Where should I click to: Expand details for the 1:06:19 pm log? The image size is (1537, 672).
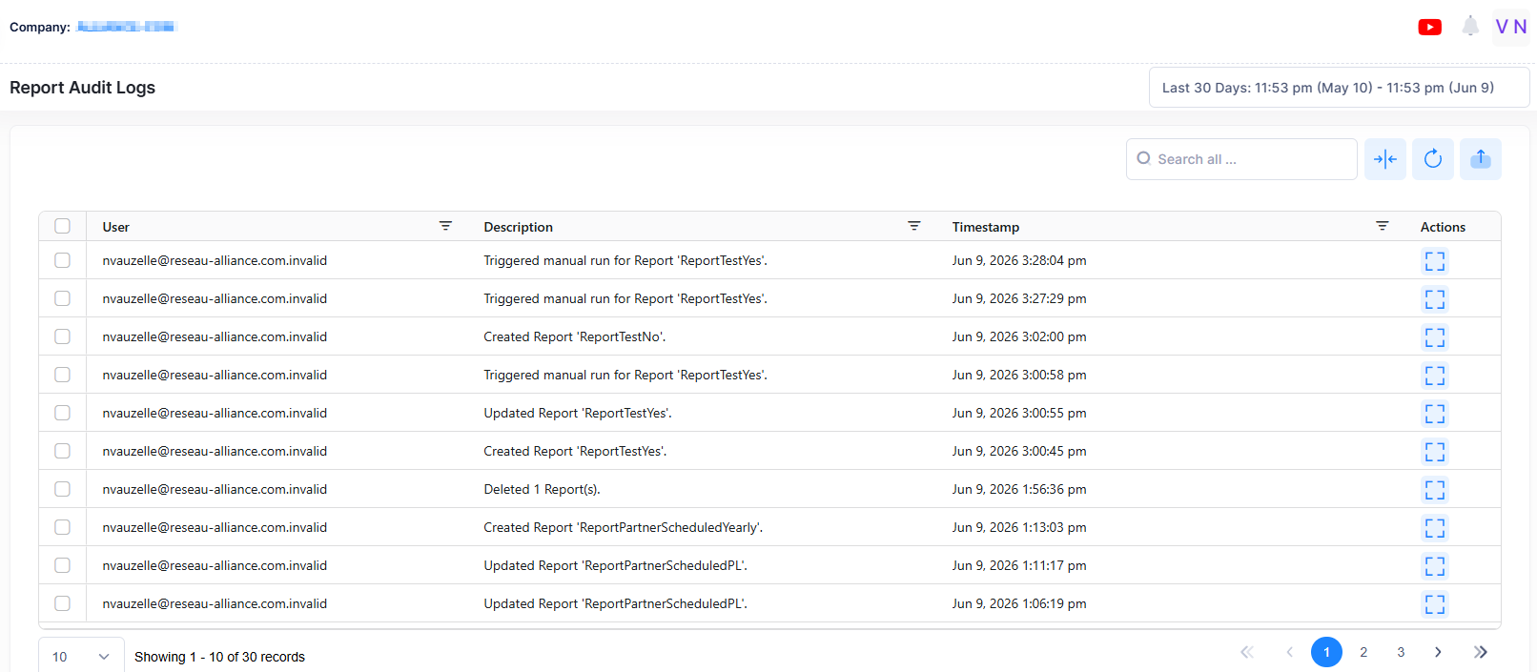(1435, 603)
